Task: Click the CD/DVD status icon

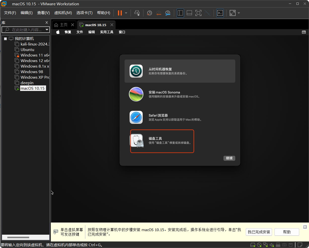Action: [x=259, y=244]
